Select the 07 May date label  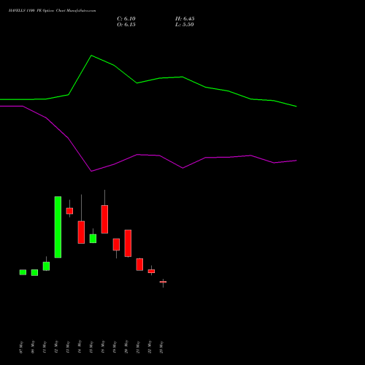tap(21, 347)
